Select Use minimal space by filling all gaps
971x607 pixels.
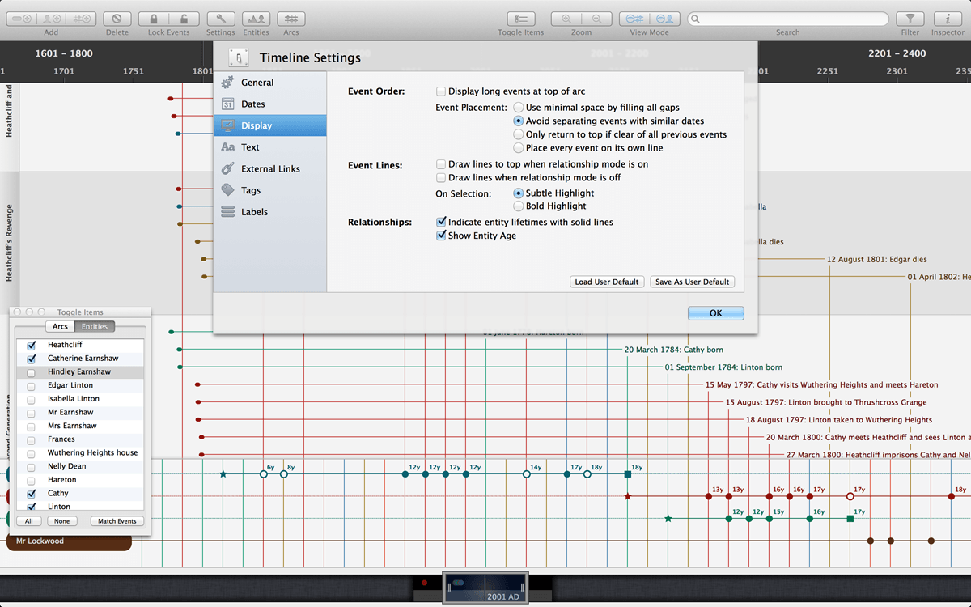click(x=519, y=108)
